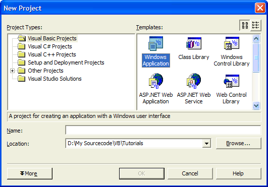The height and width of the screenshot is (187, 268).
Task: Select Visual C# Projects in tree
Action: pos(50,46)
